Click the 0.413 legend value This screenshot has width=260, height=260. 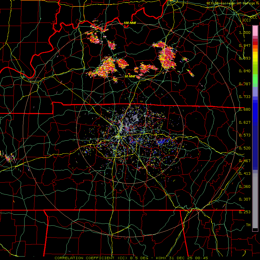tap(245, 174)
